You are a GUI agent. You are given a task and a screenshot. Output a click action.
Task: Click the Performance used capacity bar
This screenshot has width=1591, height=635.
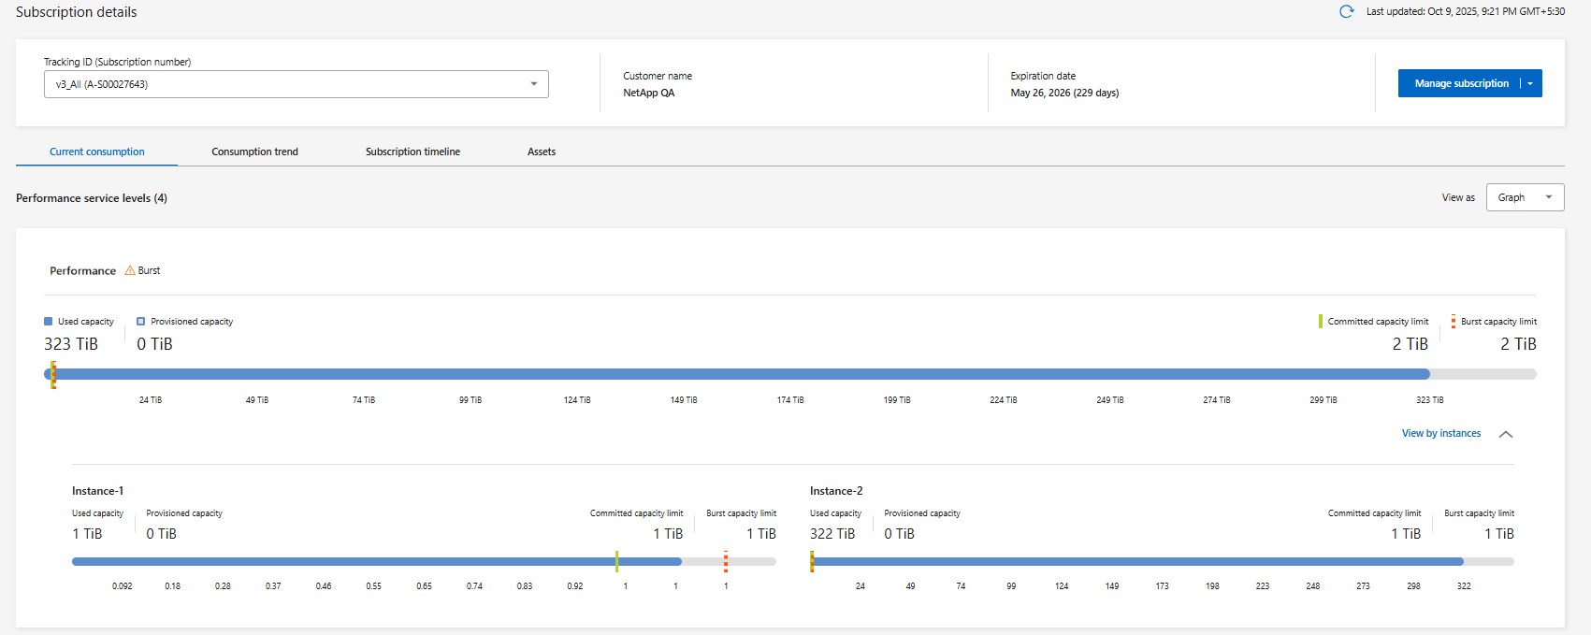tap(739, 374)
